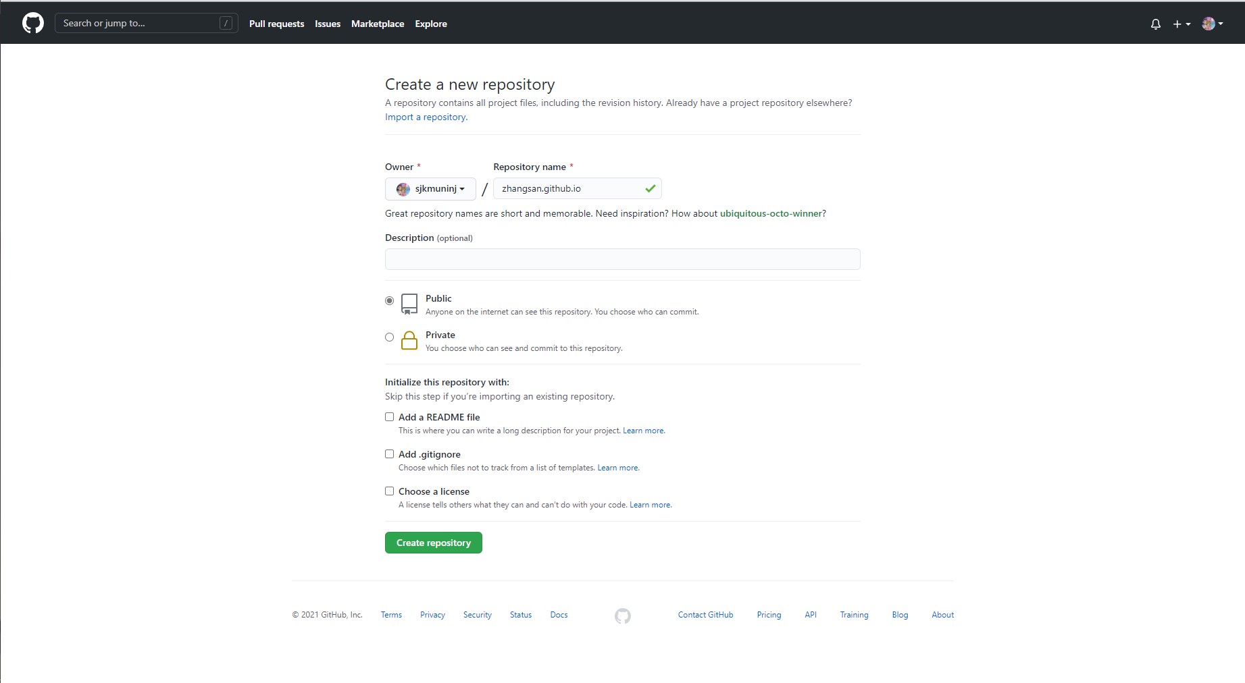Open user avatar account menu
Screen dimensions: 1245x683
pos(1213,24)
